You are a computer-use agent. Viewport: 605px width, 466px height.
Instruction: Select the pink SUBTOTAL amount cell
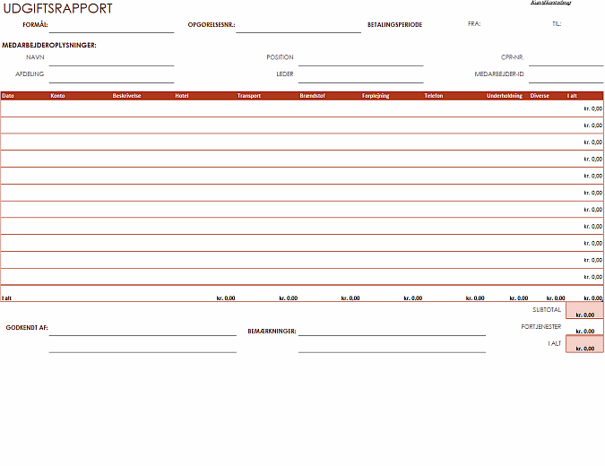584,311
